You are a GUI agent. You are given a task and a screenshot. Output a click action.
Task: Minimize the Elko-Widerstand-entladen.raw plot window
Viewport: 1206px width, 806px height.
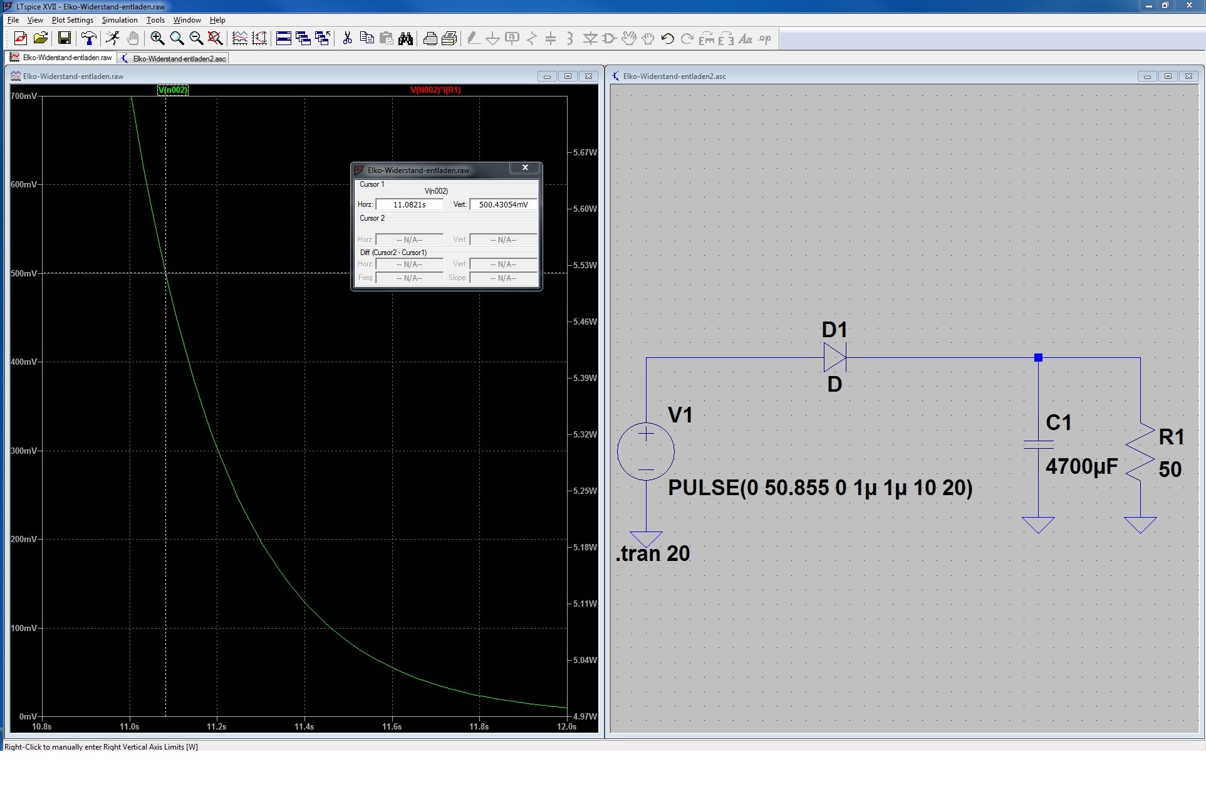click(547, 76)
